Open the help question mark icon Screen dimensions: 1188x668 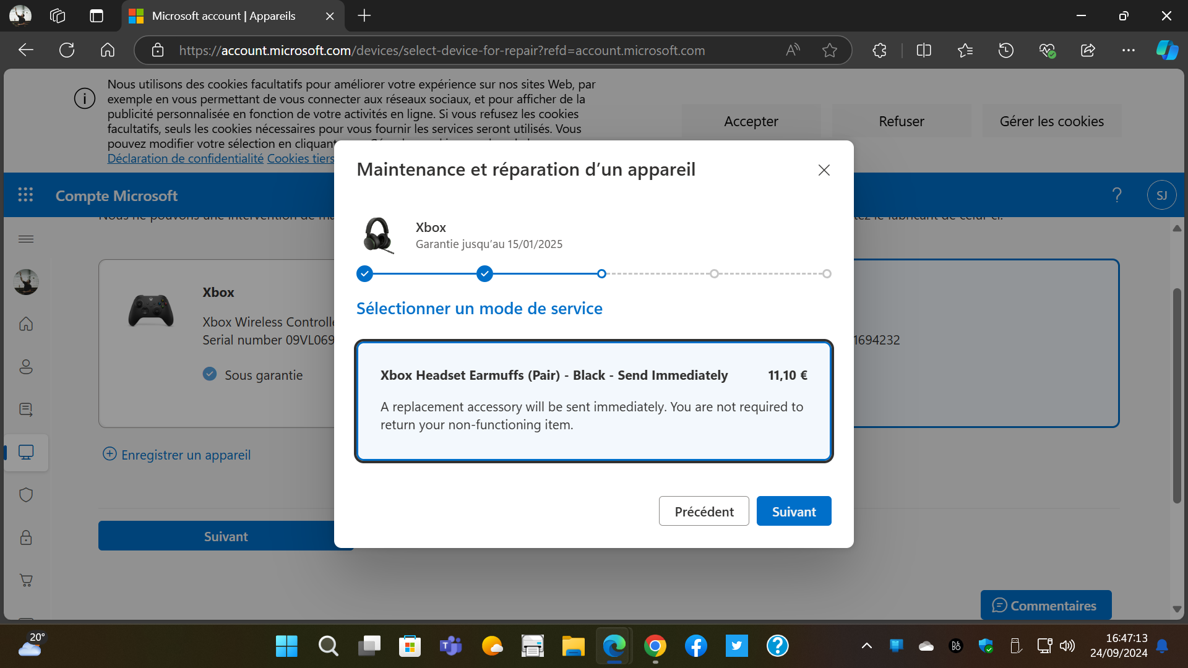tap(1117, 195)
